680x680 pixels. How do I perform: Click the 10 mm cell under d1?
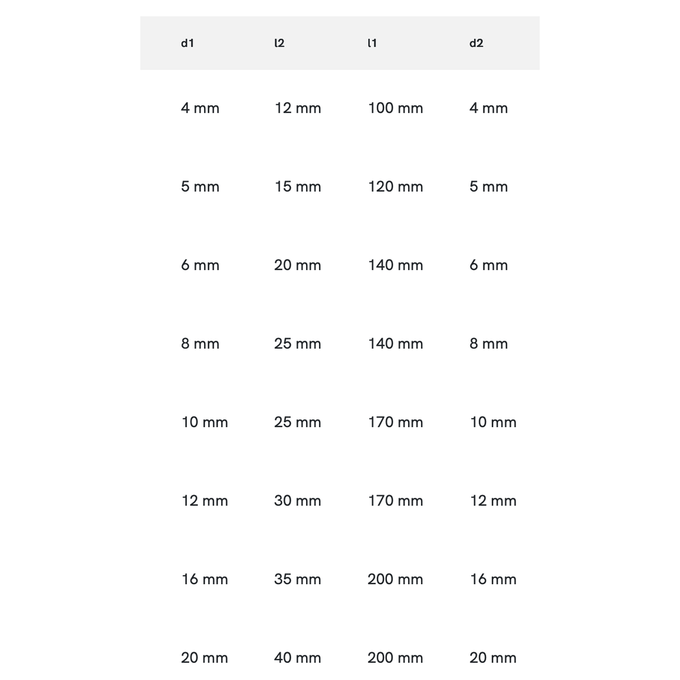(205, 422)
